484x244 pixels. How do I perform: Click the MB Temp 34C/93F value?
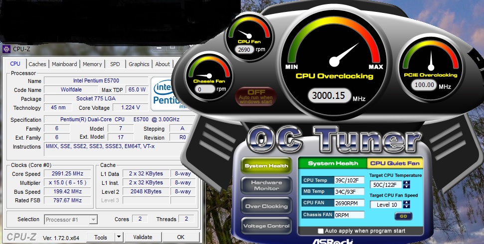click(349, 192)
